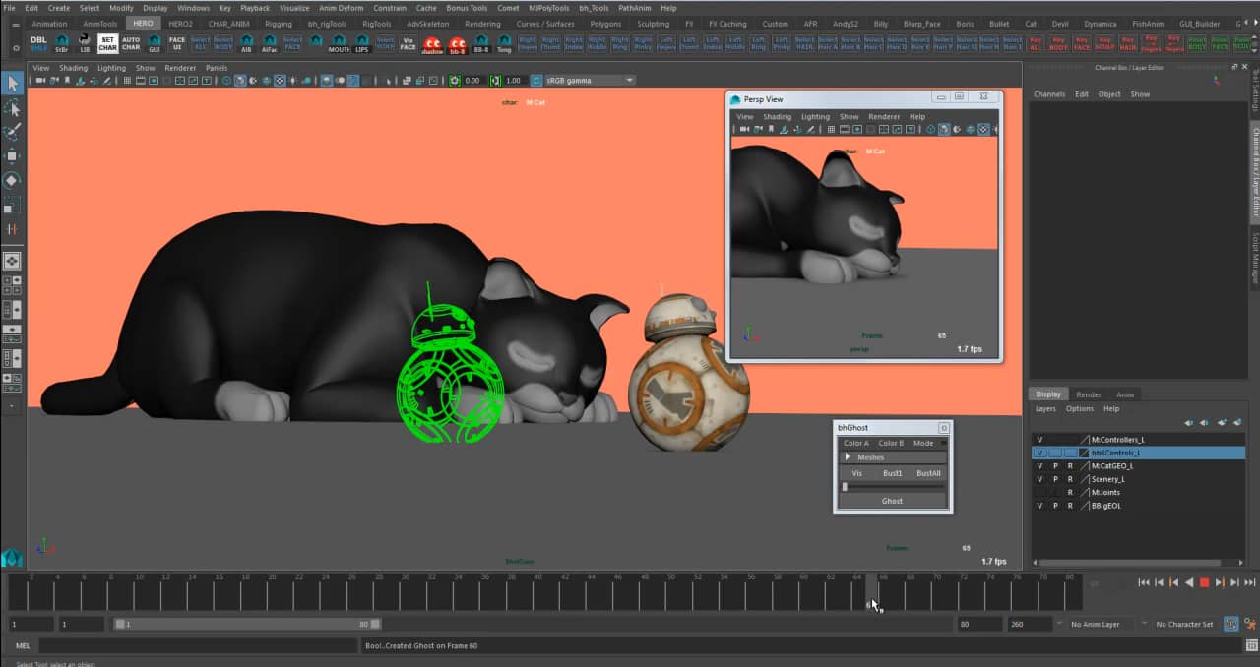Image resolution: width=1260 pixels, height=667 pixels.
Task: Open Options menu in layer editor
Action: (1080, 408)
